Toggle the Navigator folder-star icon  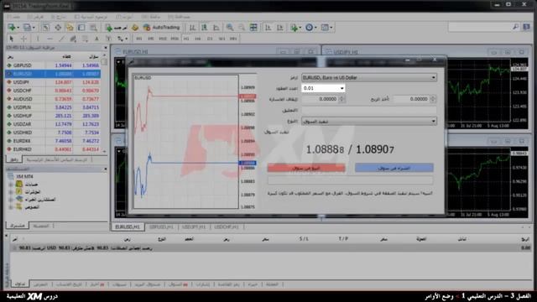70,28
